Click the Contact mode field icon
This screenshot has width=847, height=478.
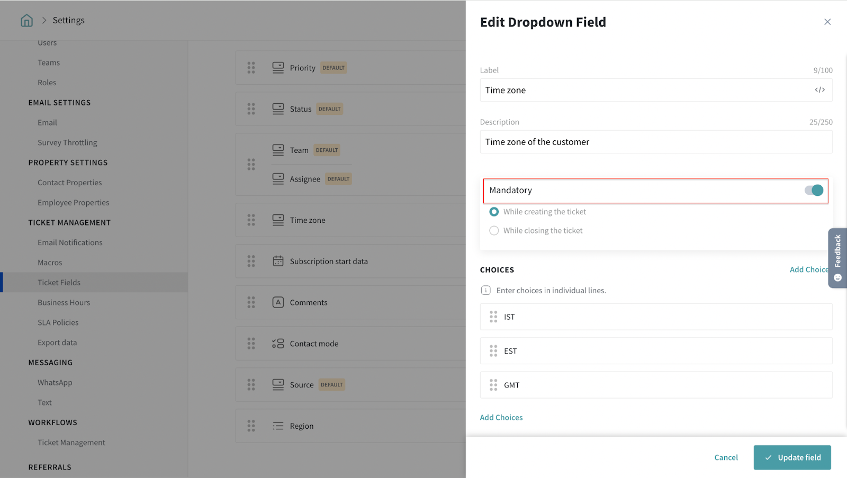click(x=278, y=344)
